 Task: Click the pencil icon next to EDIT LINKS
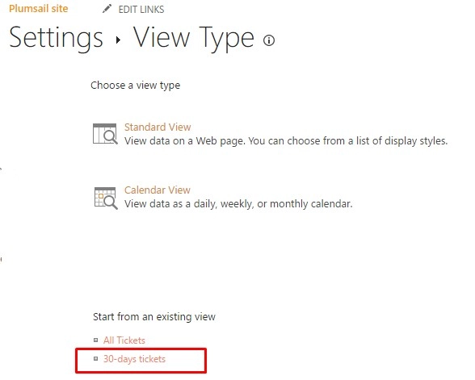pyautogui.click(x=107, y=9)
